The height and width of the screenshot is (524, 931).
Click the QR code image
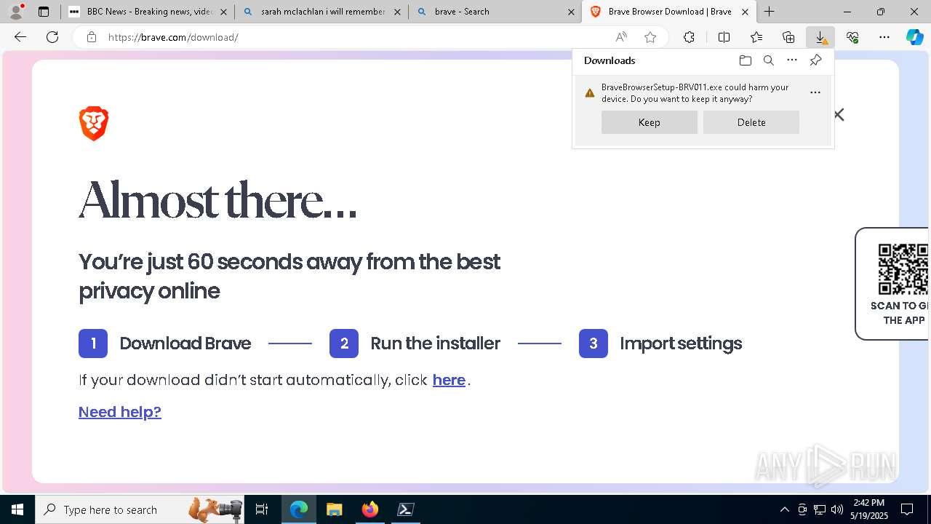coord(903,269)
